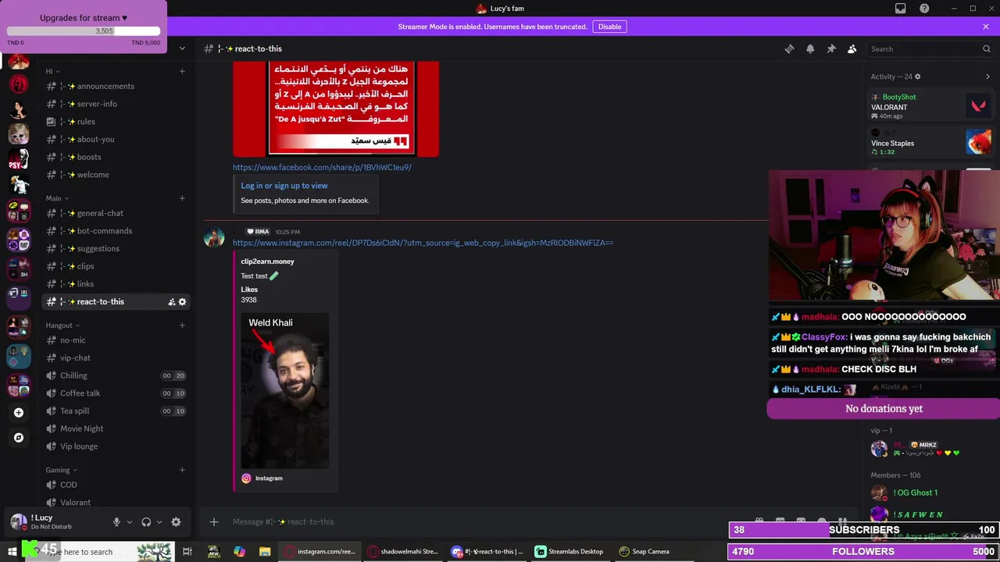This screenshot has height=562, width=1000.
Task: Open the Facebook share link
Action: click(x=322, y=167)
